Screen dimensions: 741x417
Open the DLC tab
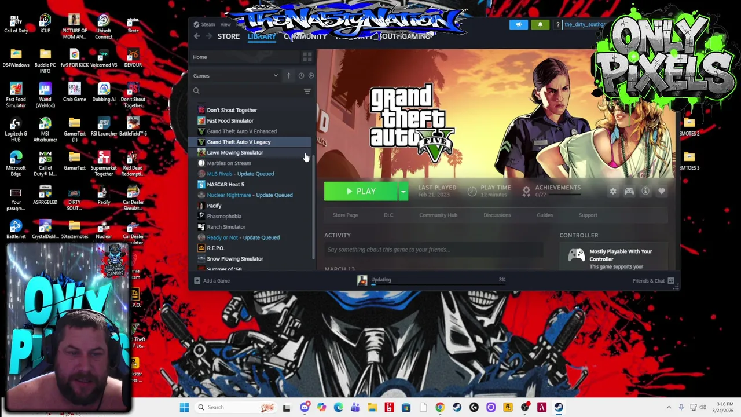tap(388, 215)
